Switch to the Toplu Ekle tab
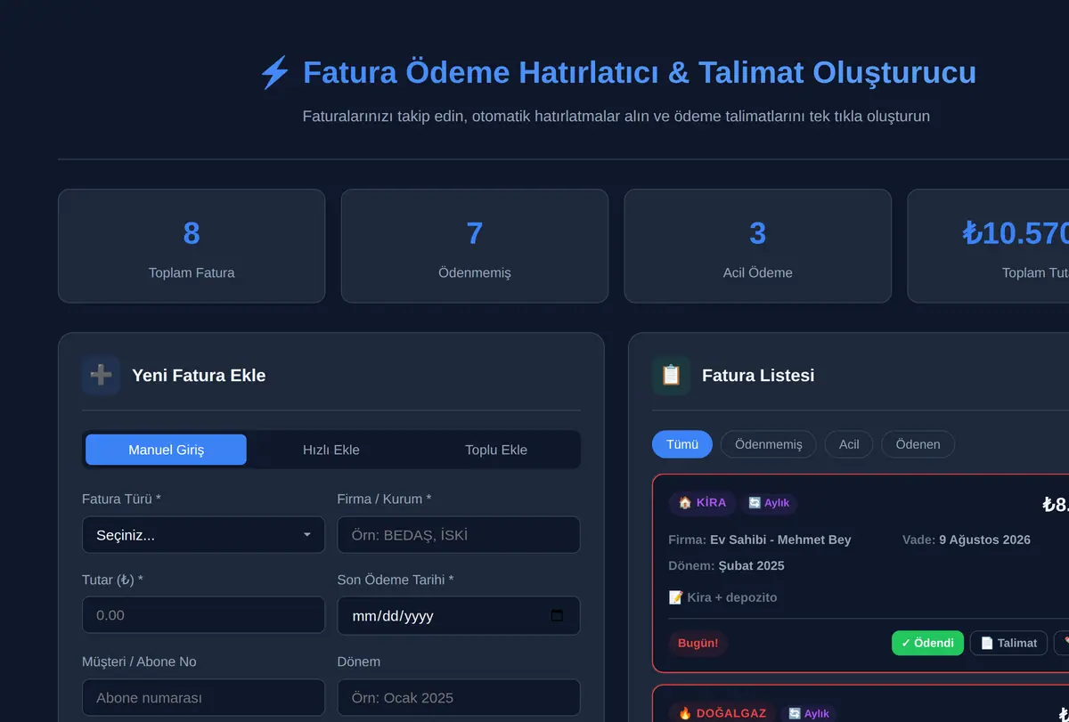The image size is (1069, 722). pyautogui.click(x=496, y=450)
